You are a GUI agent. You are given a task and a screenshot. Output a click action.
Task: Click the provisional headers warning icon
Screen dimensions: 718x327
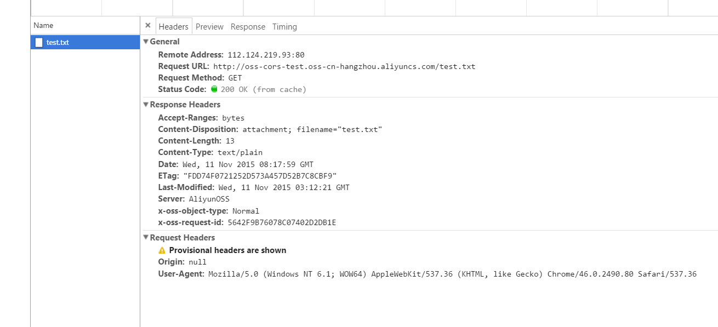(162, 250)
